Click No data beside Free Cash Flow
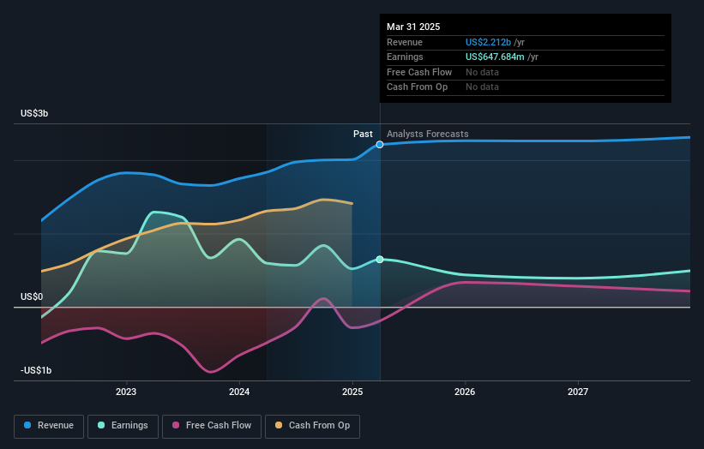This screenshot has width=704, height=449. (x=482, y=72)
